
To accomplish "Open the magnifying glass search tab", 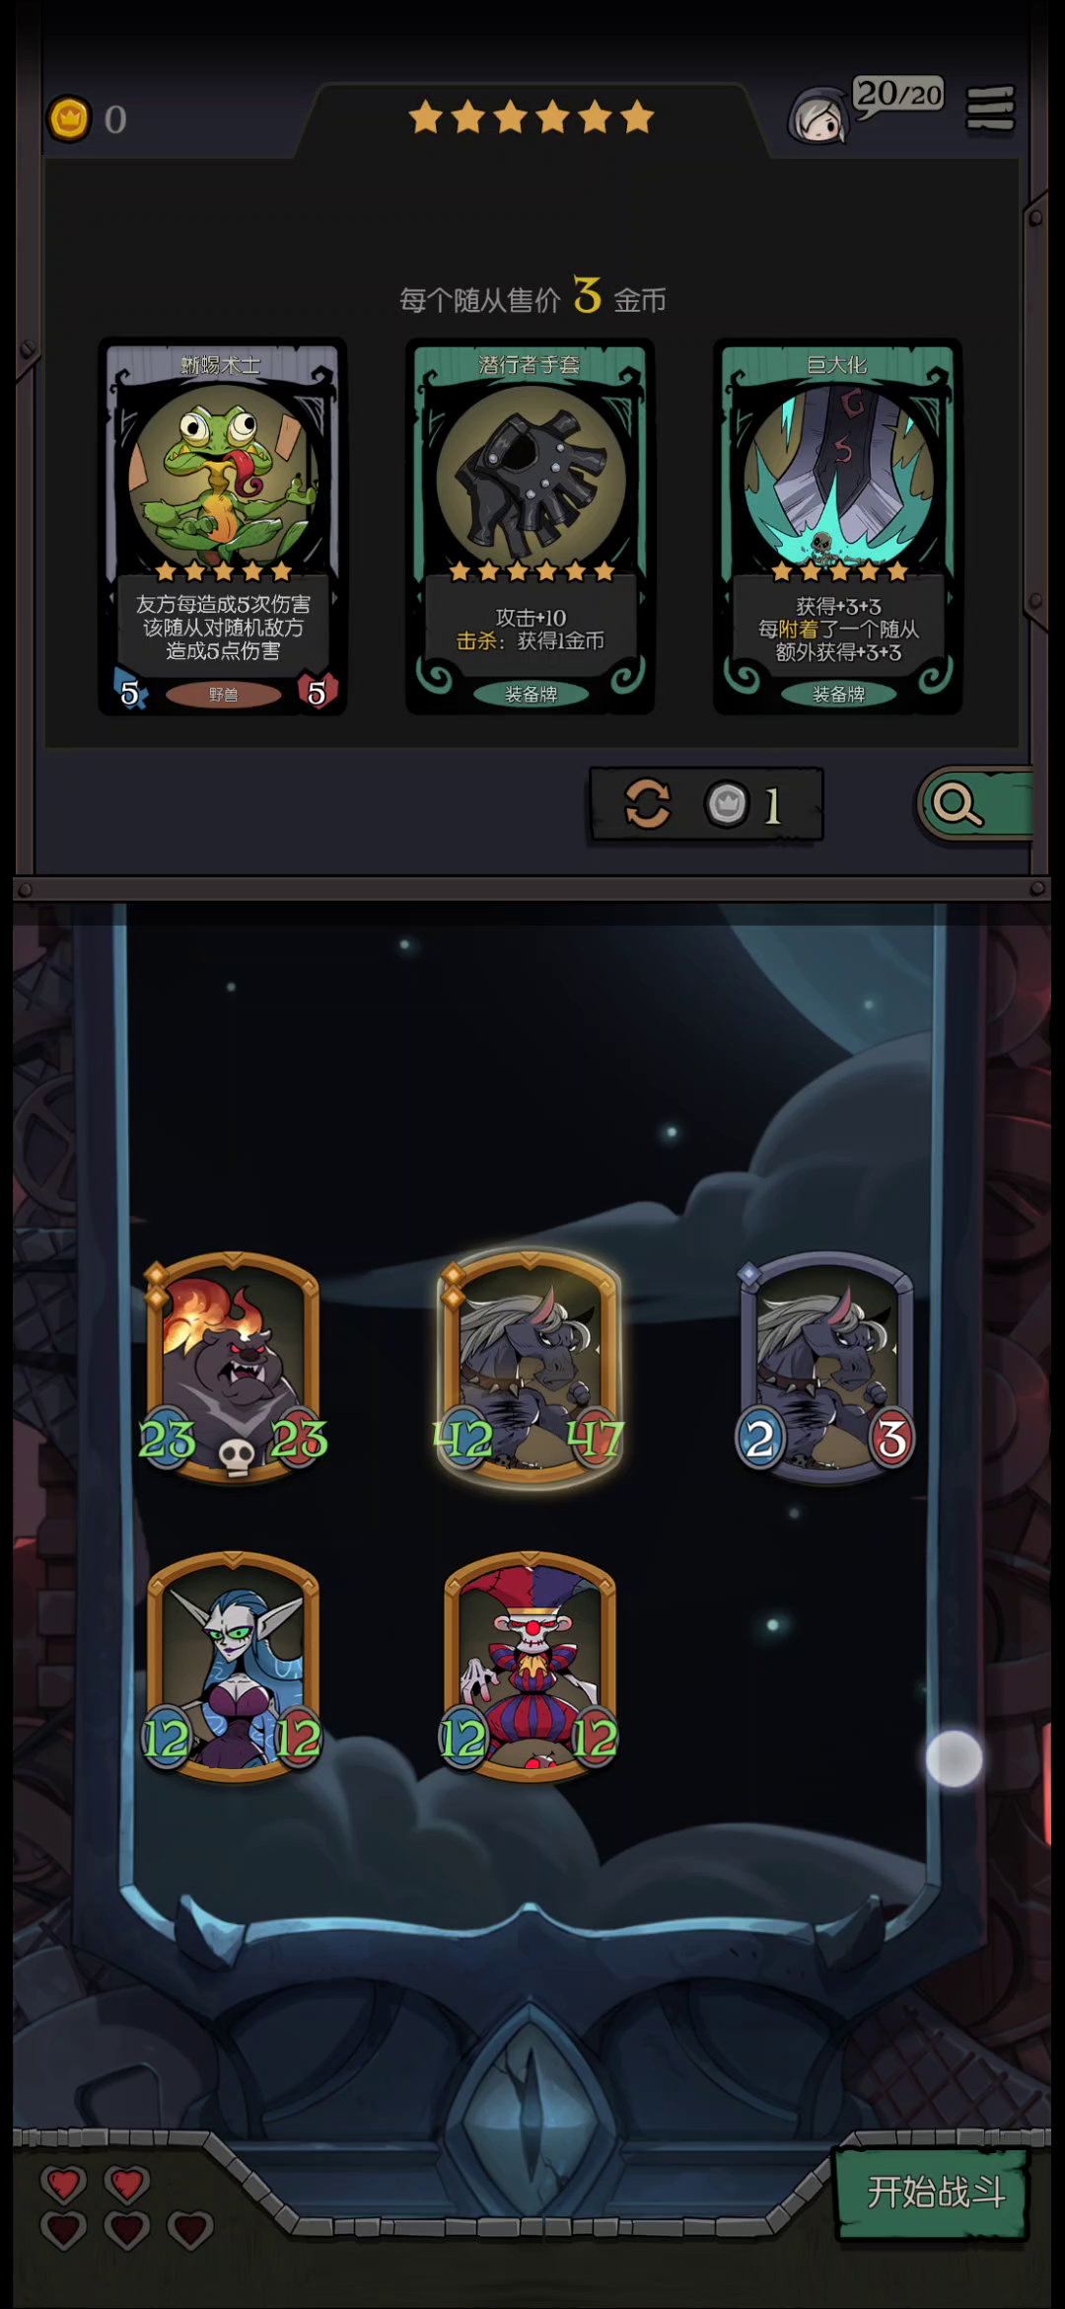I will coord(974,805).
